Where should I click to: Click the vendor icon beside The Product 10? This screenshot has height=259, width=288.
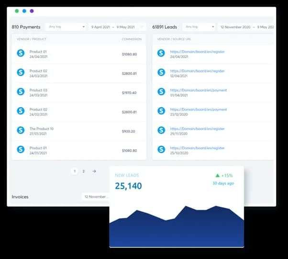(21, 130)
